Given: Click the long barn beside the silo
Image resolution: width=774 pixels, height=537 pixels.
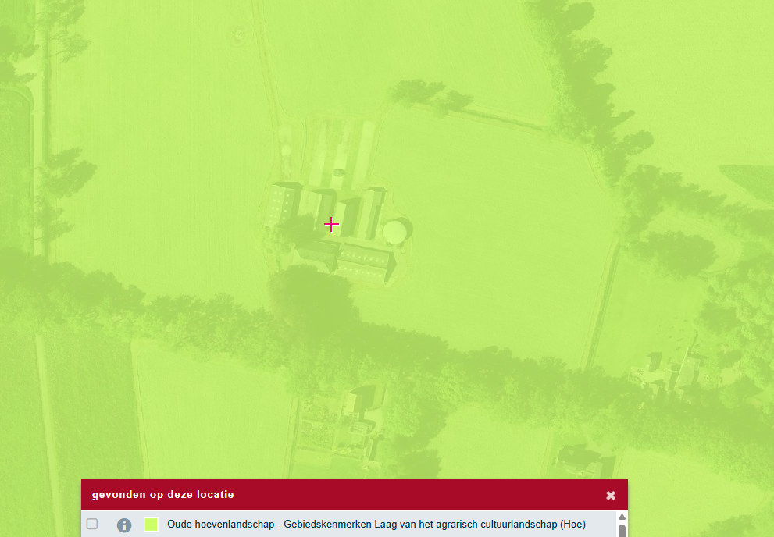Looking at the screenshot, I should click(x=364, y=261).
